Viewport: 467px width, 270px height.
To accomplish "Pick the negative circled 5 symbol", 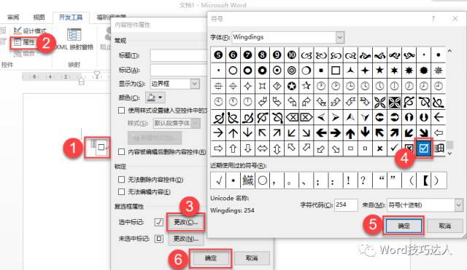I will [218, 55].
